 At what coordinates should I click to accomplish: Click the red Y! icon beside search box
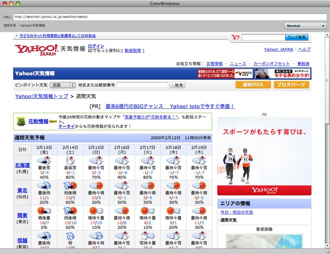(x=235, y=37)
